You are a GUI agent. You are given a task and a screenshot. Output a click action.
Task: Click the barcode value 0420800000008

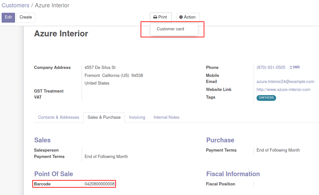pos(100,184)
